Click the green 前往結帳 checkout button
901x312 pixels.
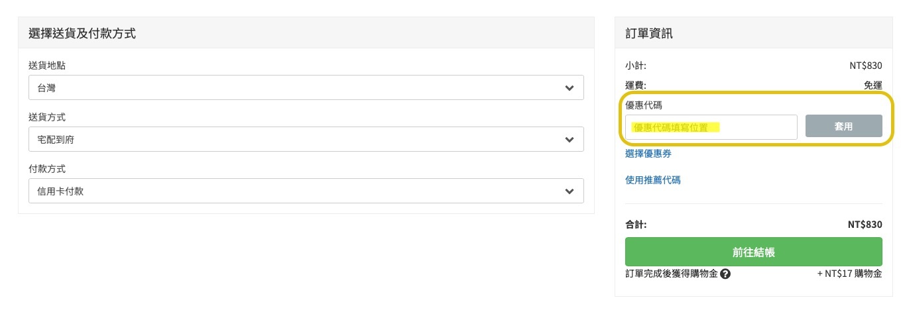(x=753, y=252)
